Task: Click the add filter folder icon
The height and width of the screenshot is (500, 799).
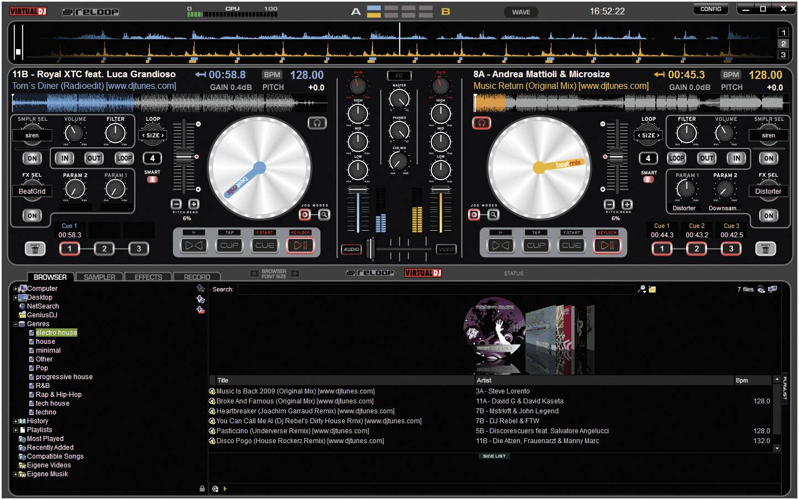Action: point(201,299)
